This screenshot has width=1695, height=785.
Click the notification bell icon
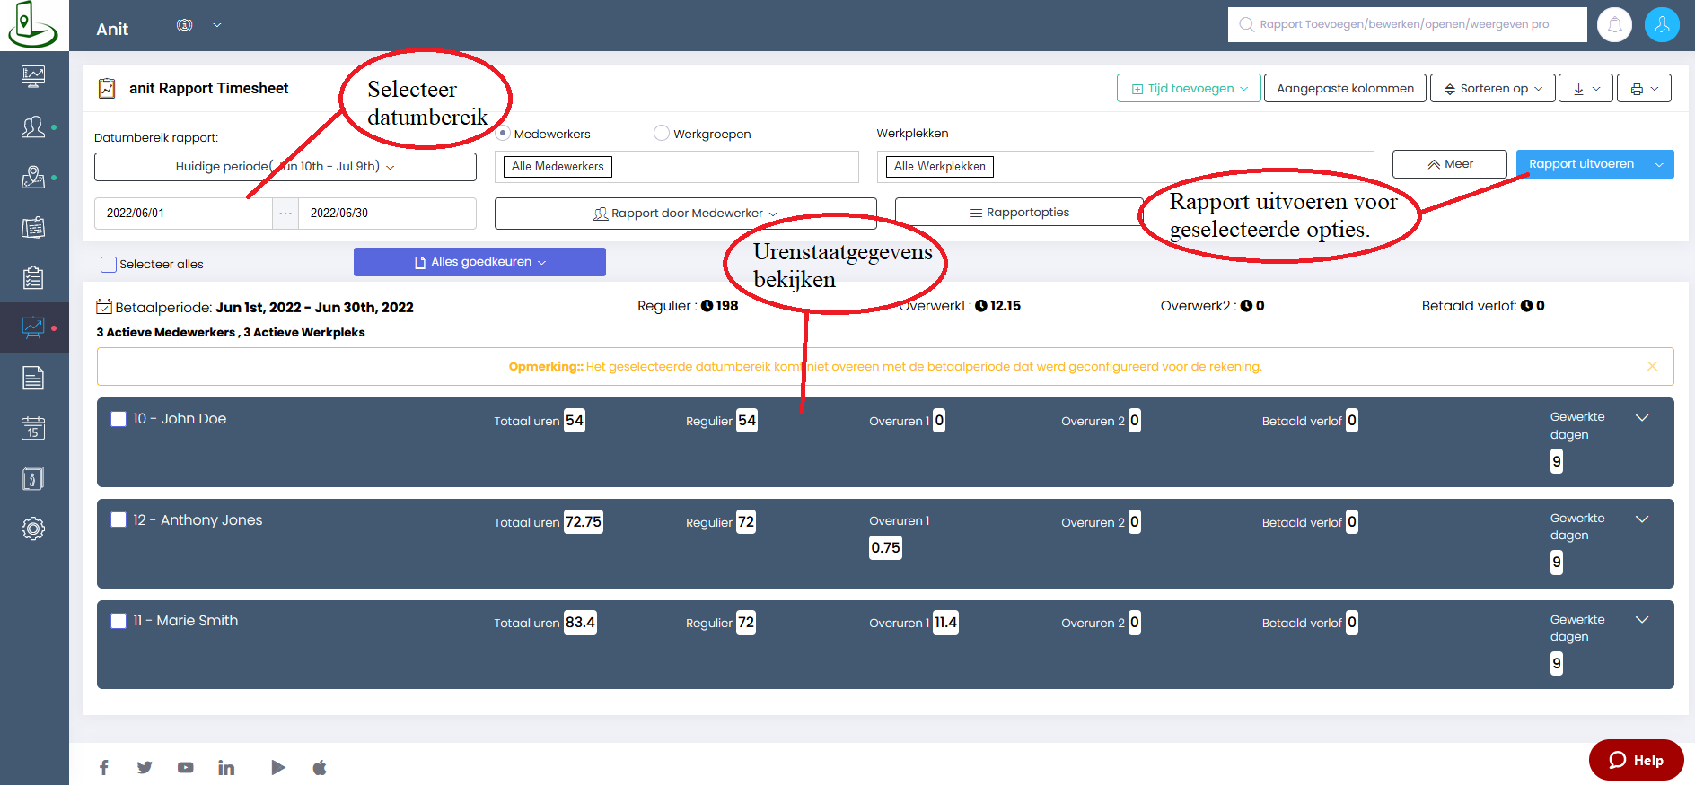tap(1614, 25)
